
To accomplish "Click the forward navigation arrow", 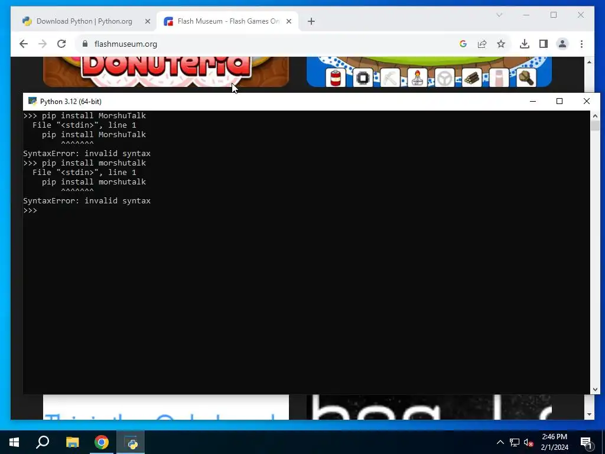I will pyautogui.click(x=43, y=44).
